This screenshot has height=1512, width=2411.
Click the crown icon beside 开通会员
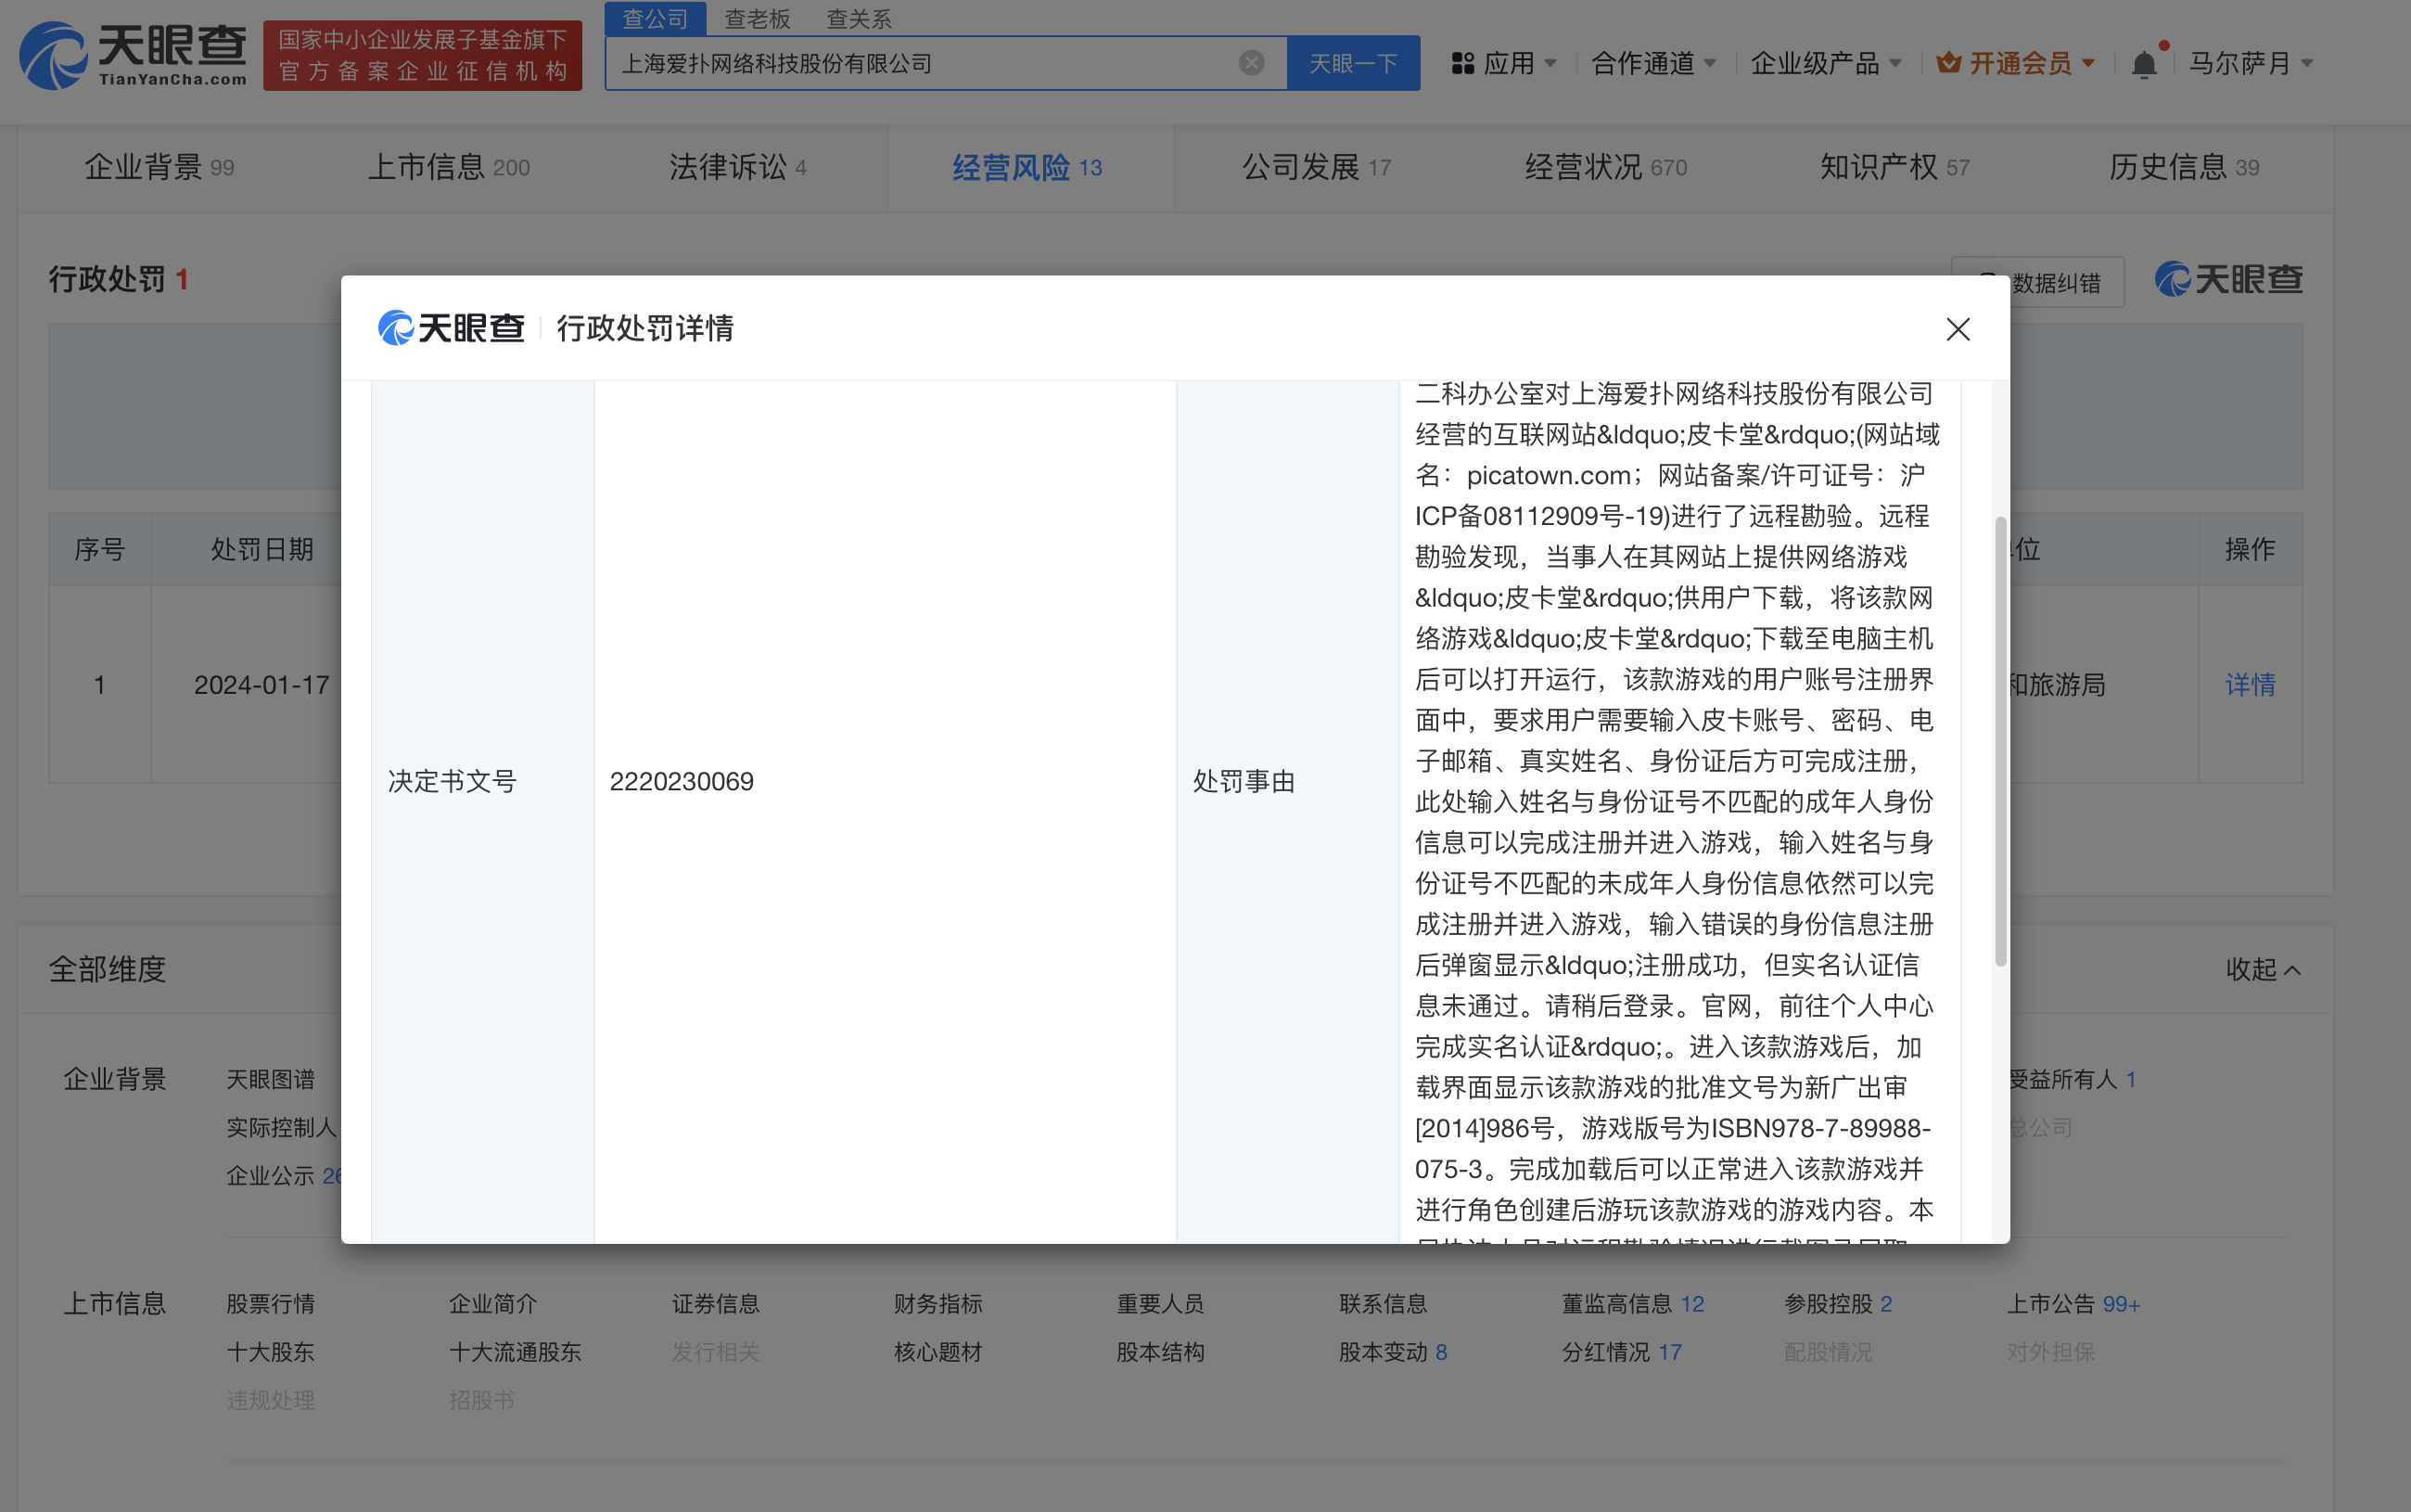(x=1948, y=63)
